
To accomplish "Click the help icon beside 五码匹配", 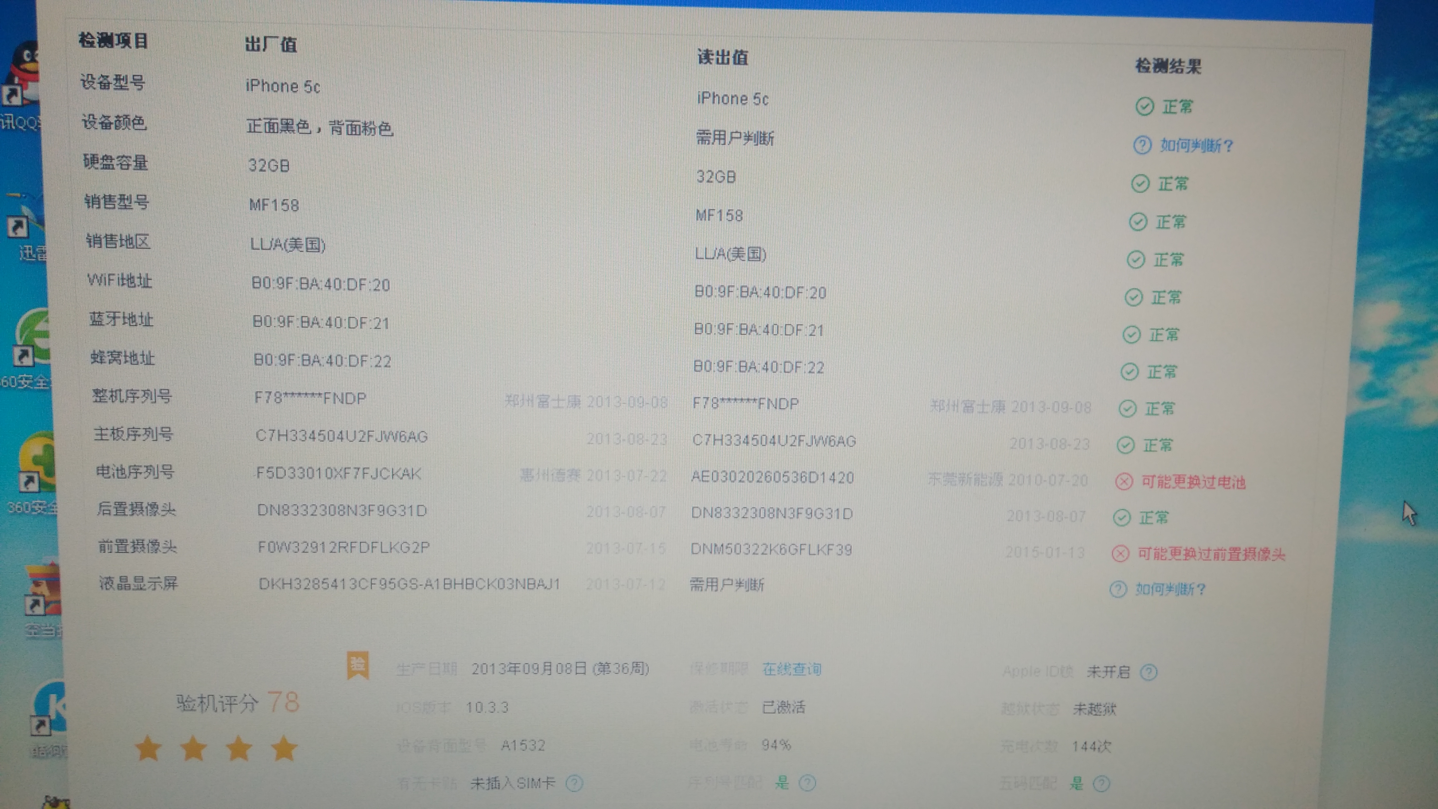I will point(1101,783).
